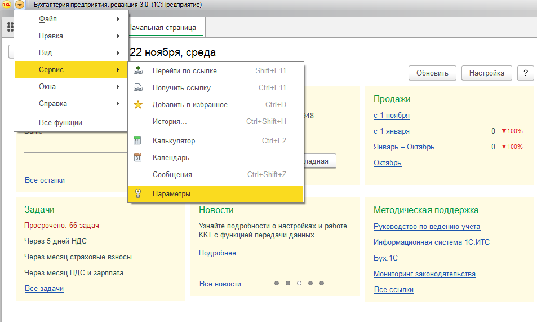Expand the Справка submenu arrow

click(118, 104)
